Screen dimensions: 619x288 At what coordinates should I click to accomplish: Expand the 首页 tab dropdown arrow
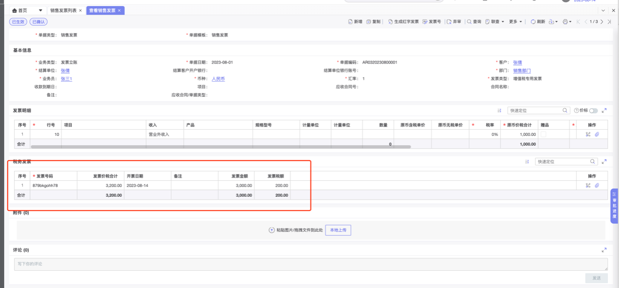[x=41, y=10]
